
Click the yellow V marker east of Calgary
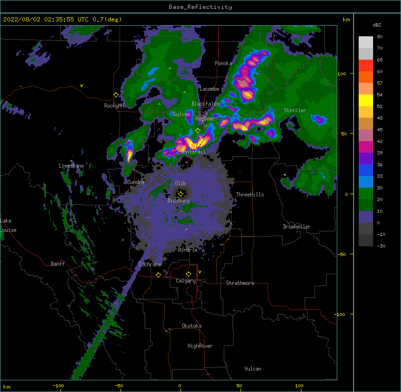[200, 272]
